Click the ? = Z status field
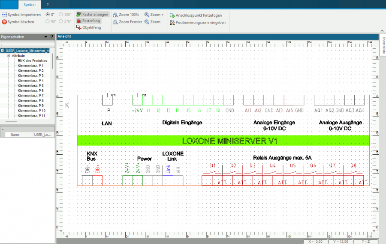 click(x=366, y=241)
